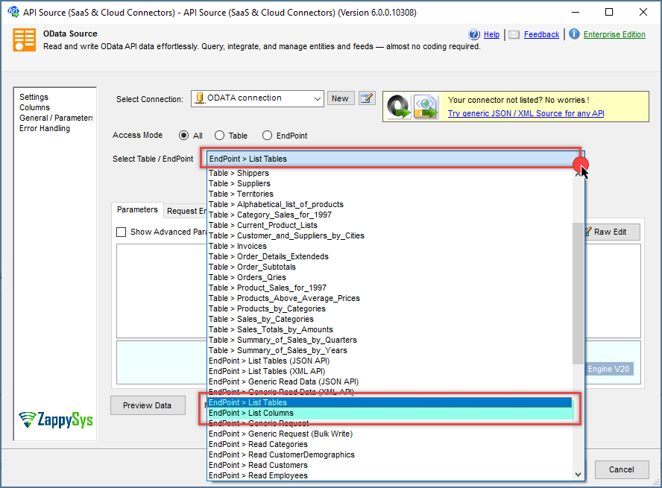Select the All access mode radio button
This screenshot has height=488, width=662.
pyautogui.click(x=183, y=136)
